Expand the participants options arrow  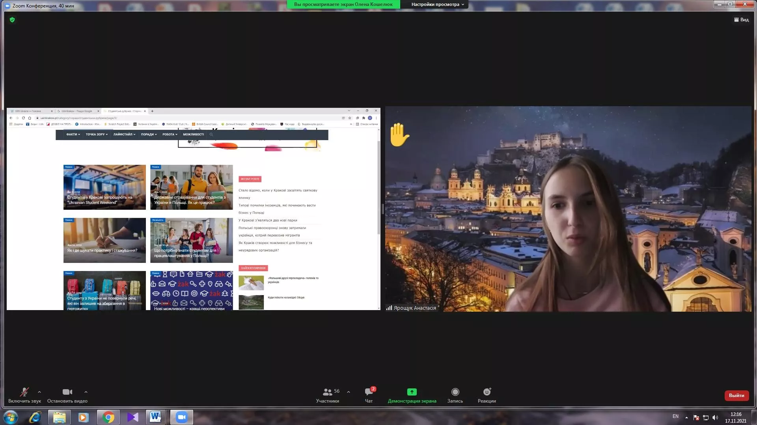(x=349, y=392)
